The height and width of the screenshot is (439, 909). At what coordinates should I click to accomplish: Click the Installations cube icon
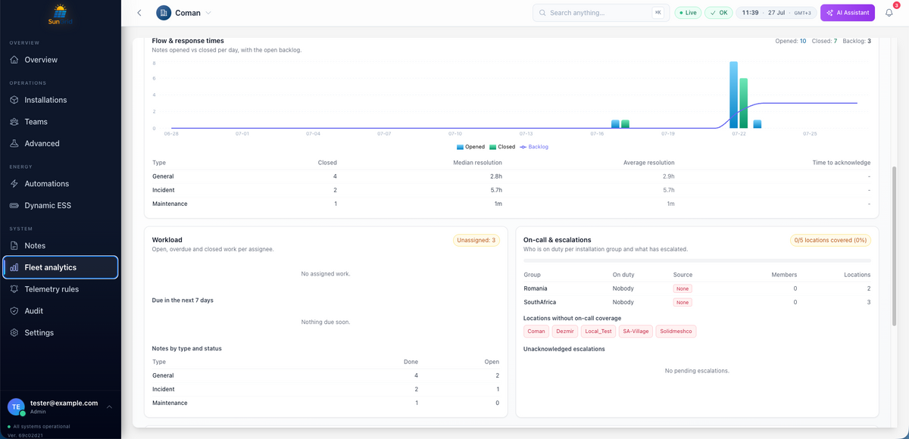14,100
